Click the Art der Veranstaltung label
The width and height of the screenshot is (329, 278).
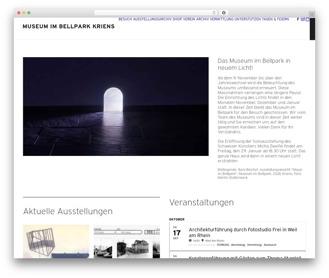[202, 245]
